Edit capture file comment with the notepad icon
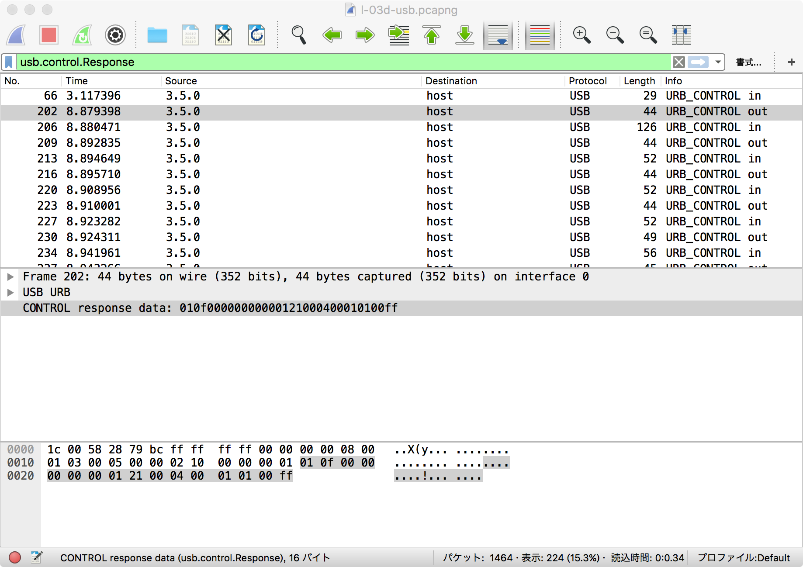 pos(37,557)
